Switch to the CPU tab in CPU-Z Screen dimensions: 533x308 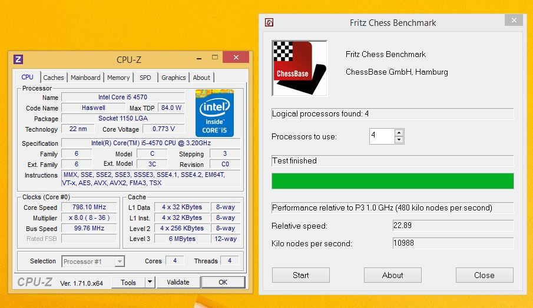tap(27, 77)
